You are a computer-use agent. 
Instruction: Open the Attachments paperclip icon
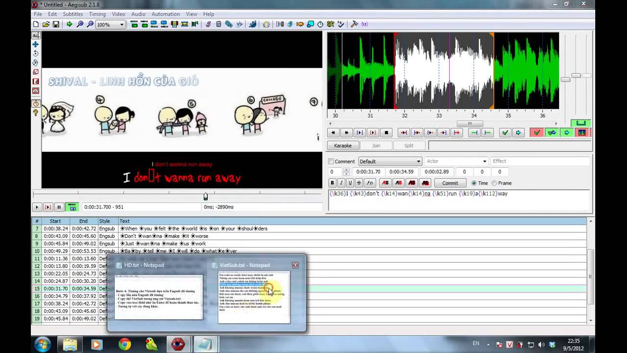(229, 24)
